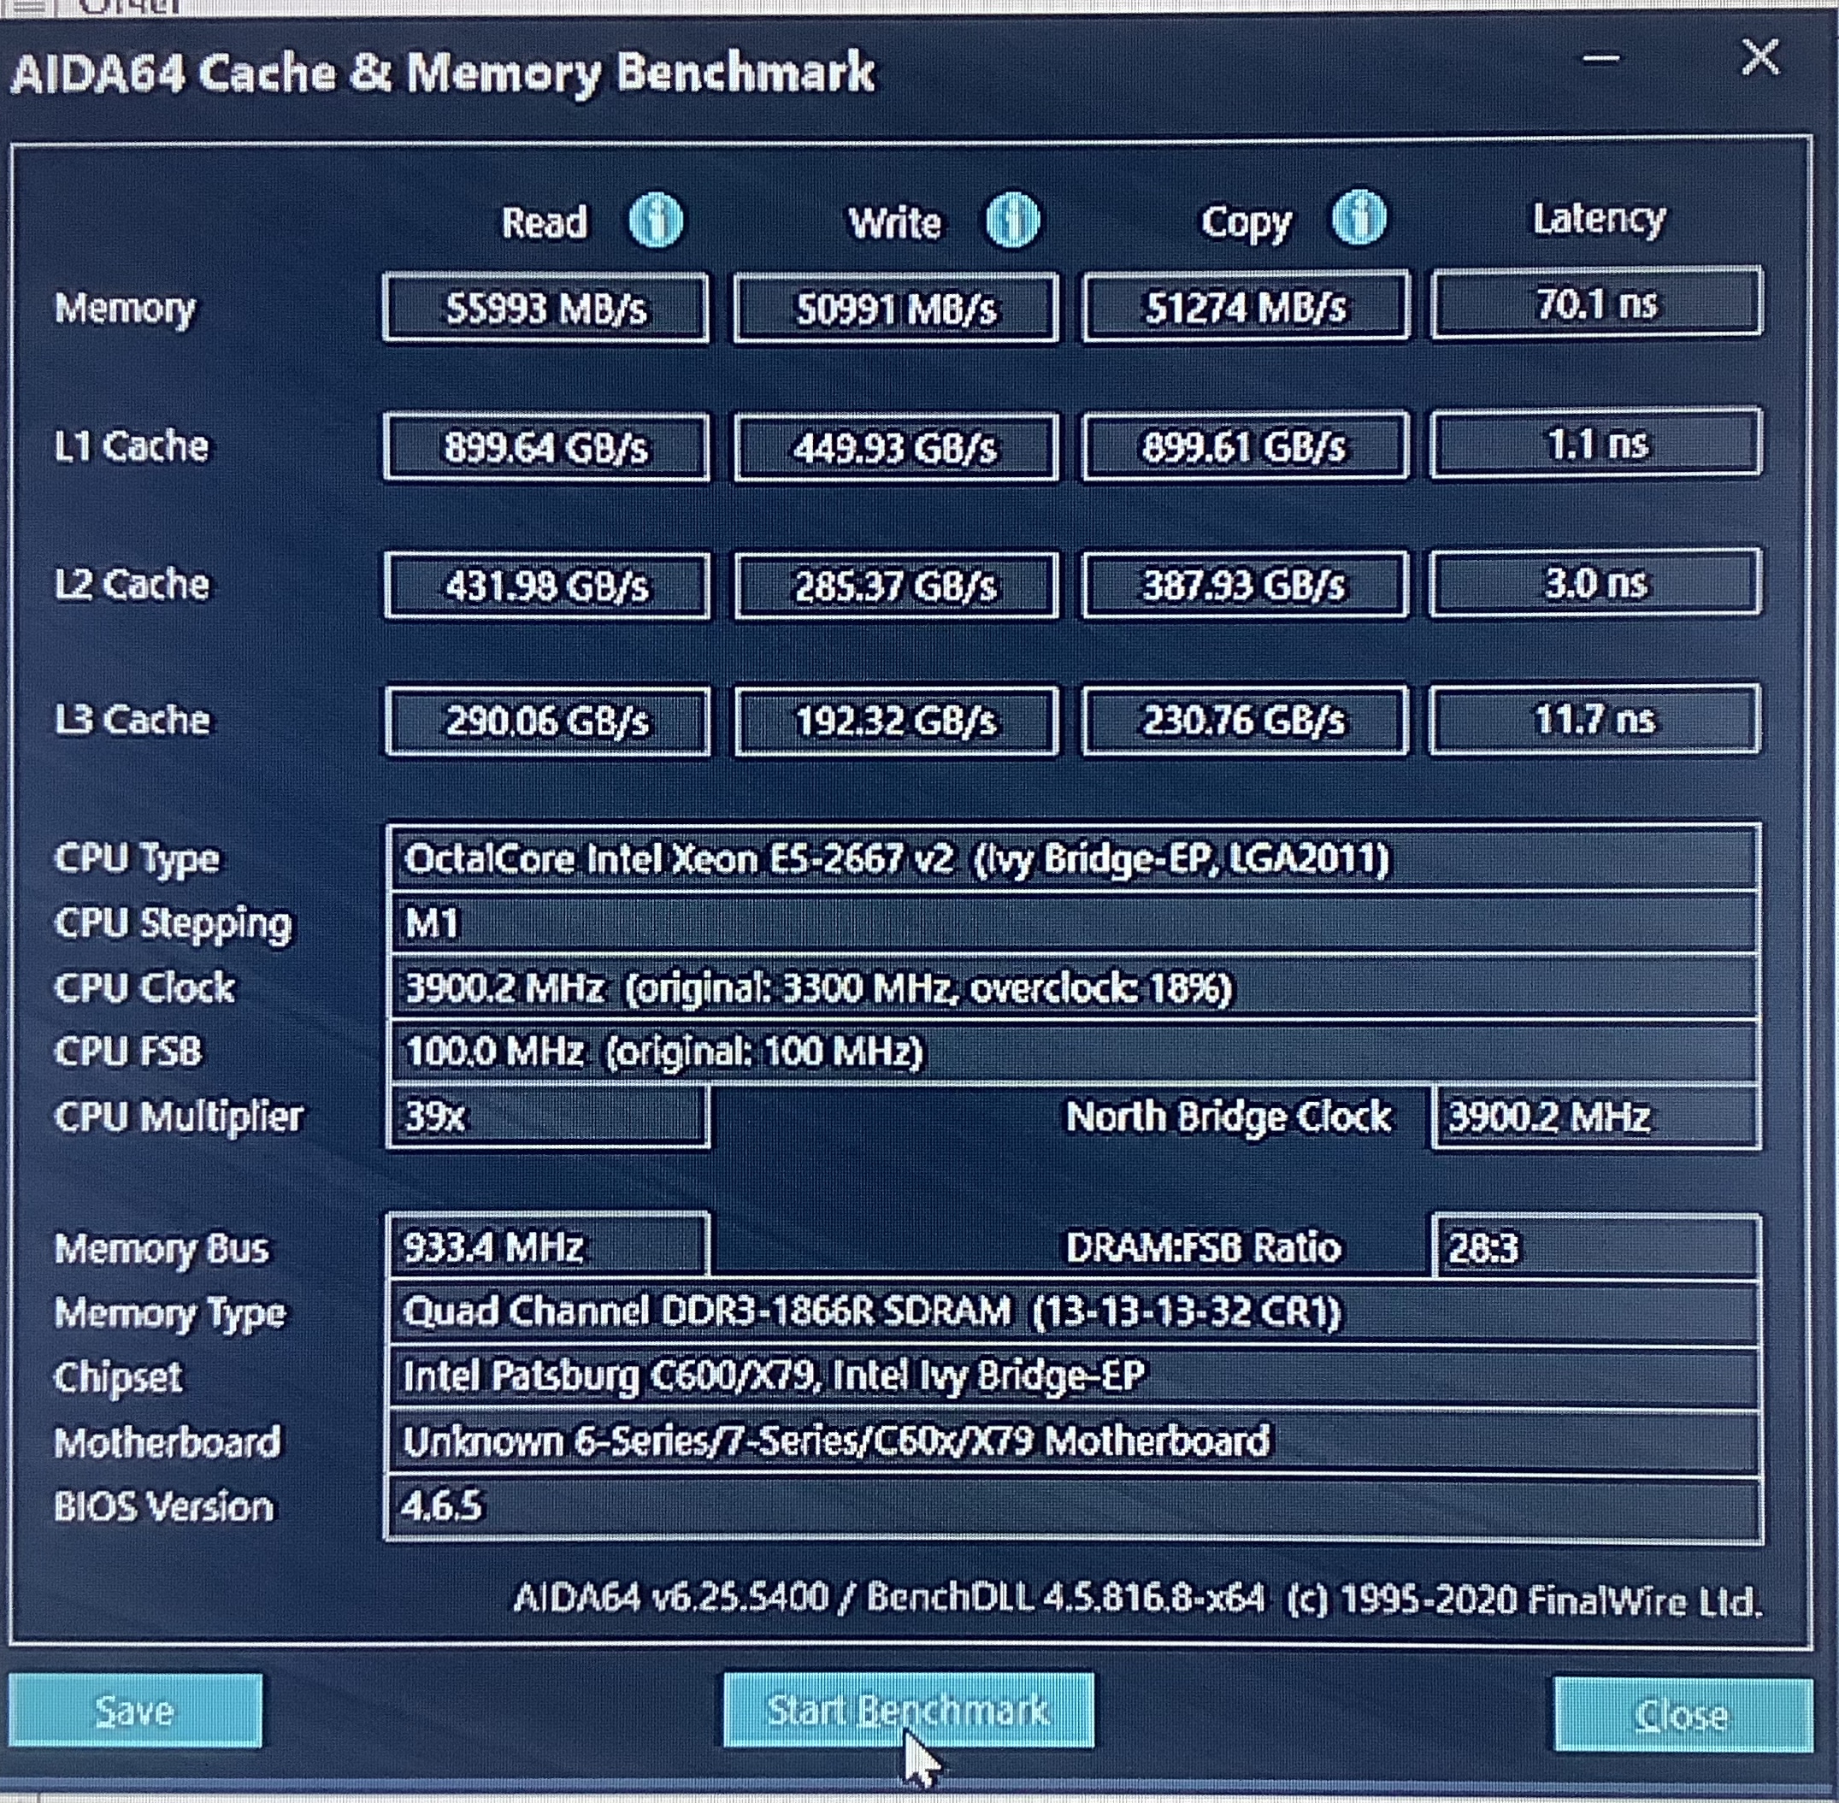Click the Copy info icon
Viewport: 1839px width, 1803px height.
pos(1359,219)
